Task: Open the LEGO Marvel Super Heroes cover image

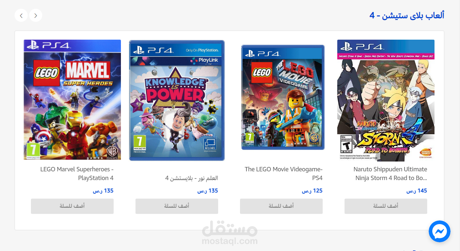Action: [x=72, y=100]
